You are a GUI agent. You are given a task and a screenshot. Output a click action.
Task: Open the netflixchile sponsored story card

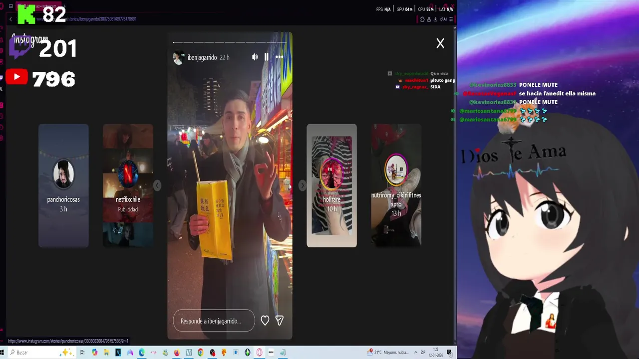click(x=128, y=185)
